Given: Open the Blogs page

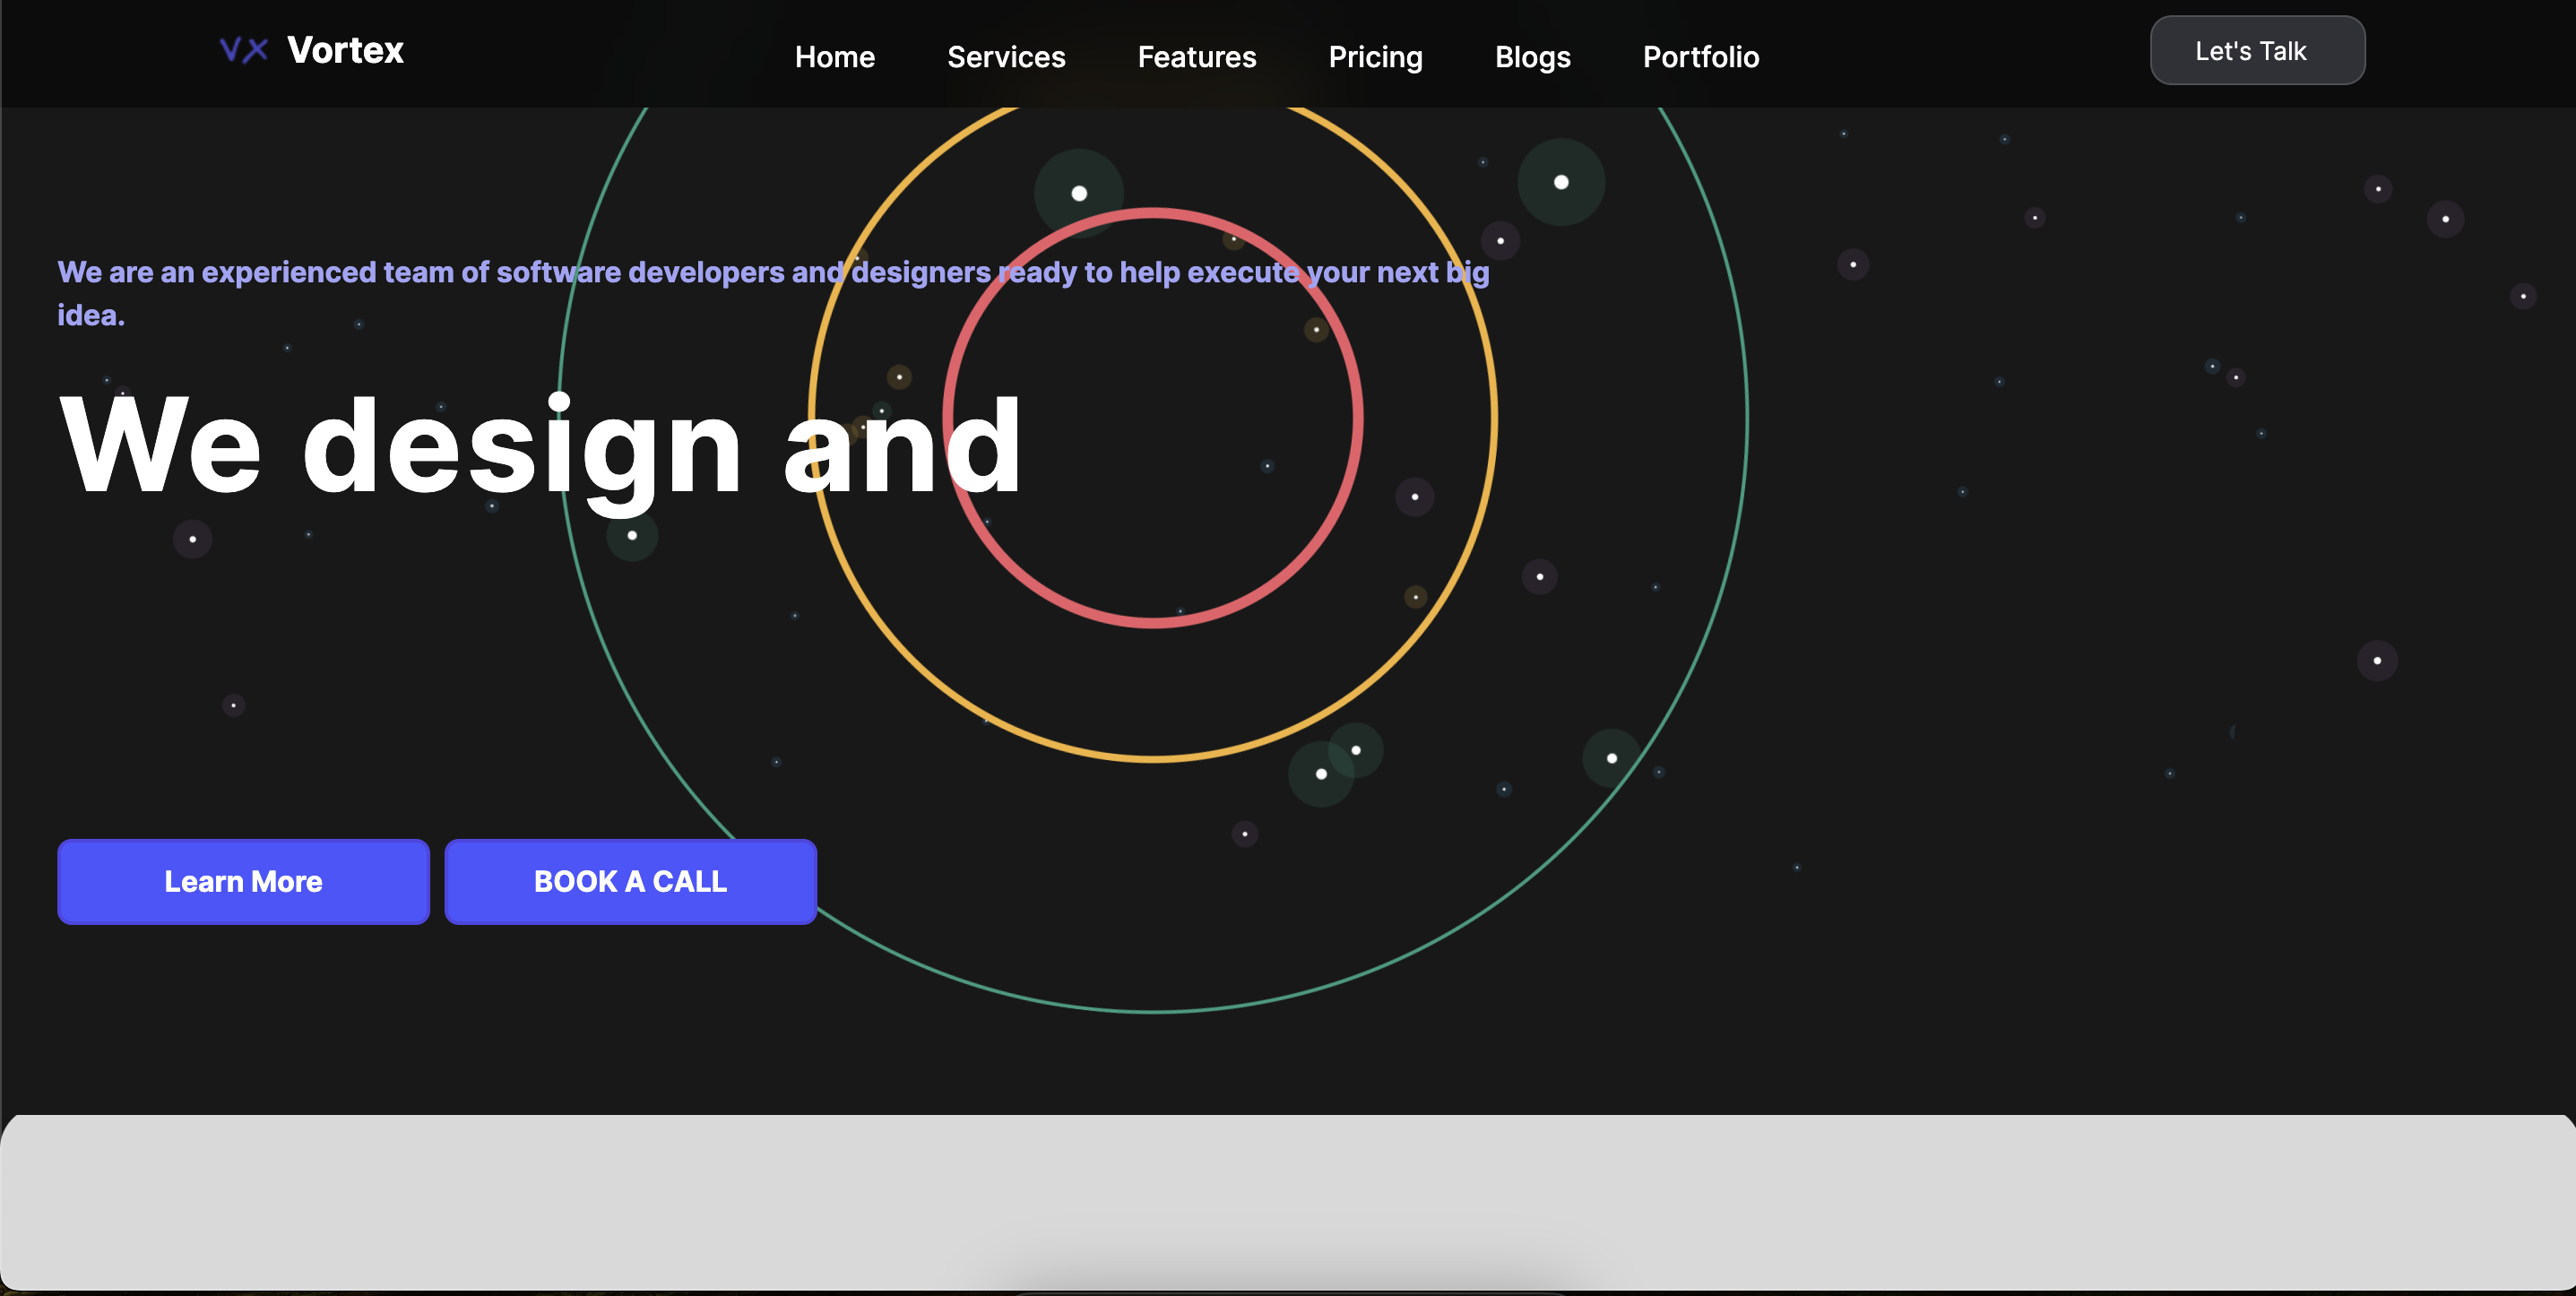Looking at the screenshot, I should tap(1532, 57).
